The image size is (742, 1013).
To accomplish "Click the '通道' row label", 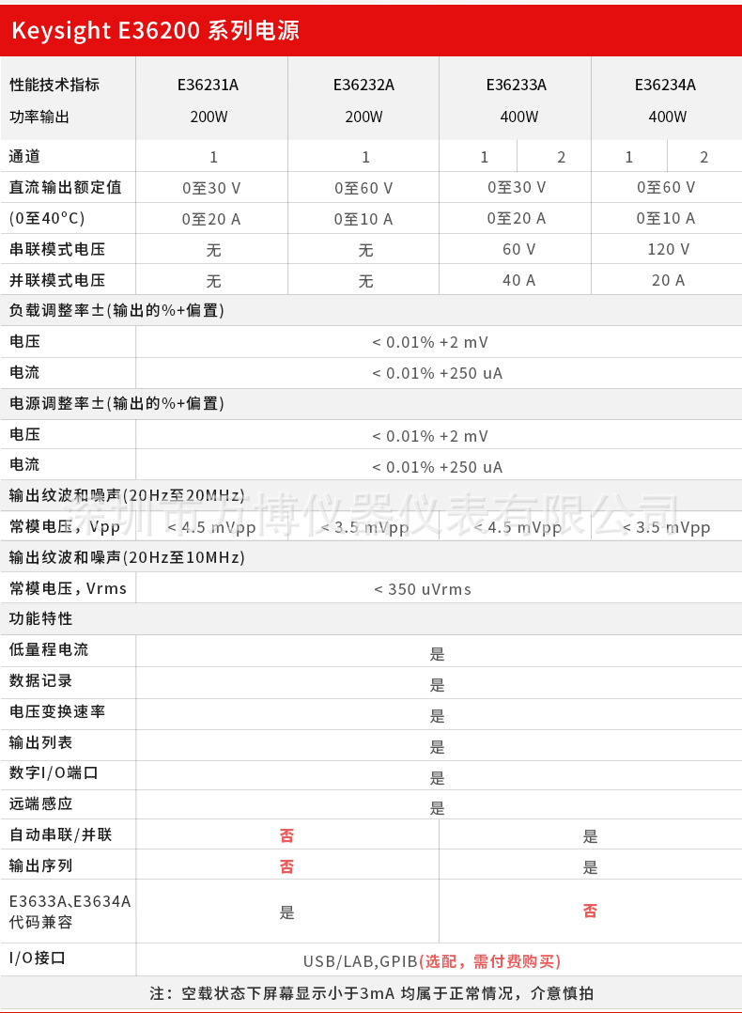I will [x=24, y=156].
